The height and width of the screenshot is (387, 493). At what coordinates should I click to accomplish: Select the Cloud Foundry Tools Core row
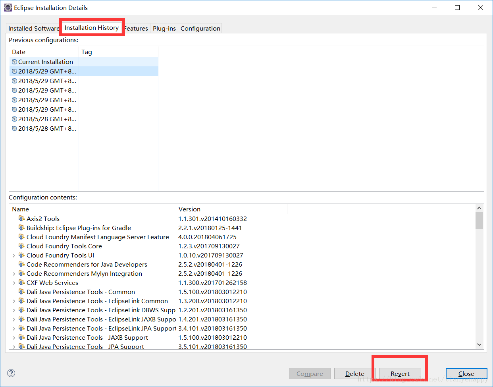tap(64, 246)
